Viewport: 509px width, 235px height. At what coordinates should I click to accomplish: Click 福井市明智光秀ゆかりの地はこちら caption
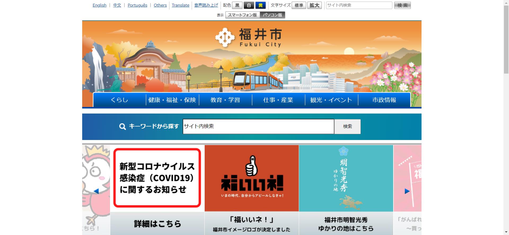346,224
